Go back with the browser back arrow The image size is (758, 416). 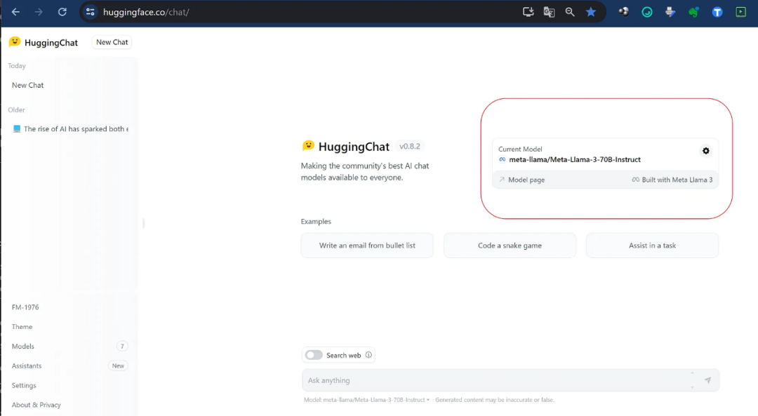[x=15, y=12]
